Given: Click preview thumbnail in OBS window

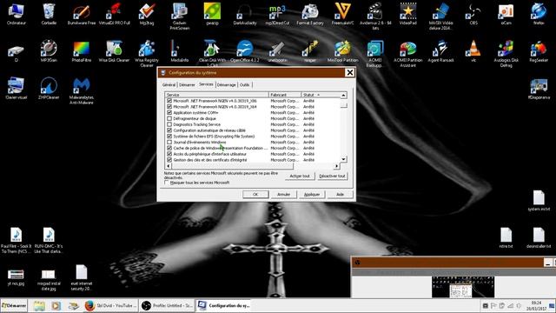Looking at the screenshot, I should click(x=463, y=287).
